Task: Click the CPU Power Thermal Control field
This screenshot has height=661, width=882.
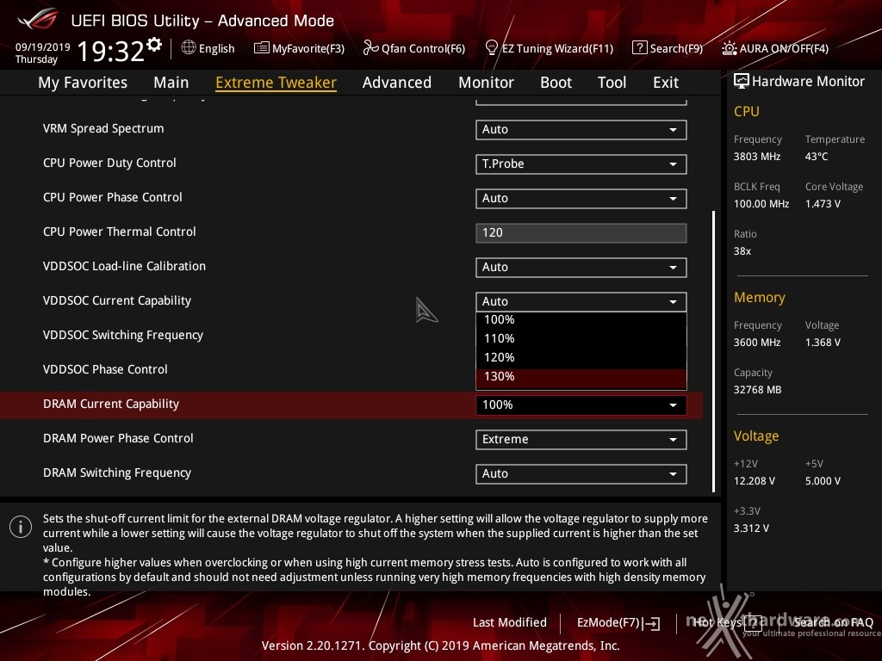Action: coord(581,232)
